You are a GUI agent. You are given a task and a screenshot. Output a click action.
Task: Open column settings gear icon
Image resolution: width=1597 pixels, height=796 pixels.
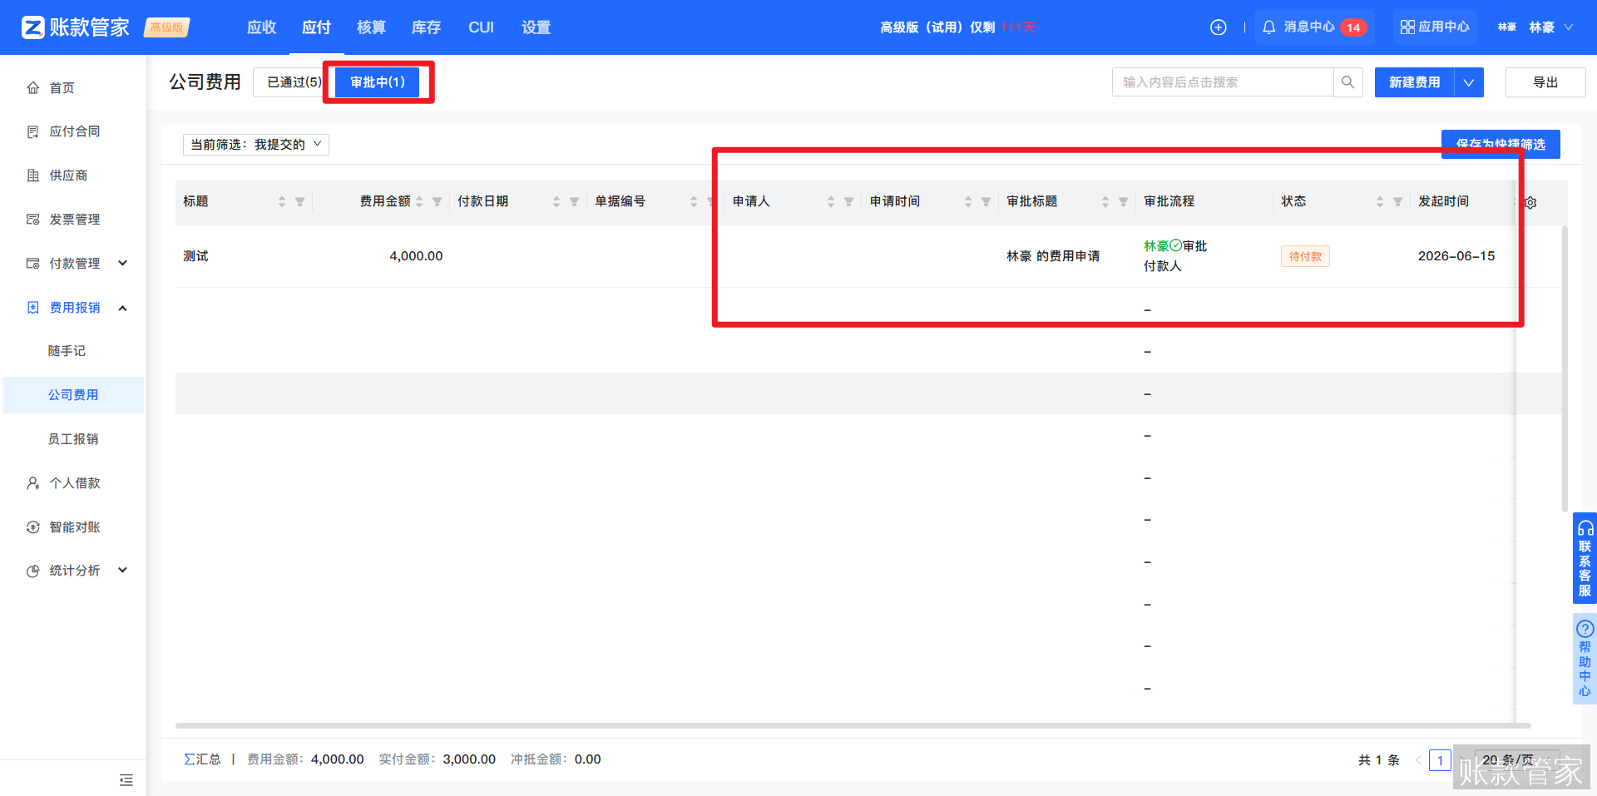[1530, 202]
